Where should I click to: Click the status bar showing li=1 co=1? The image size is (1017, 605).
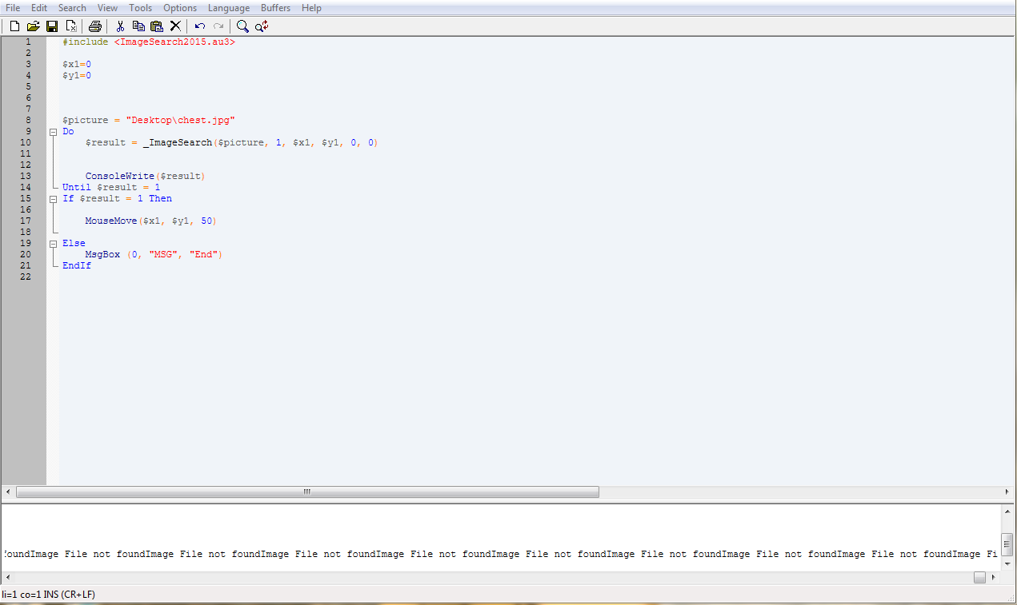point(48,595)
